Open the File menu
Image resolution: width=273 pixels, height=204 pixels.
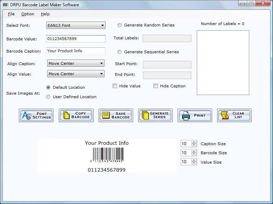pos(11,14)
